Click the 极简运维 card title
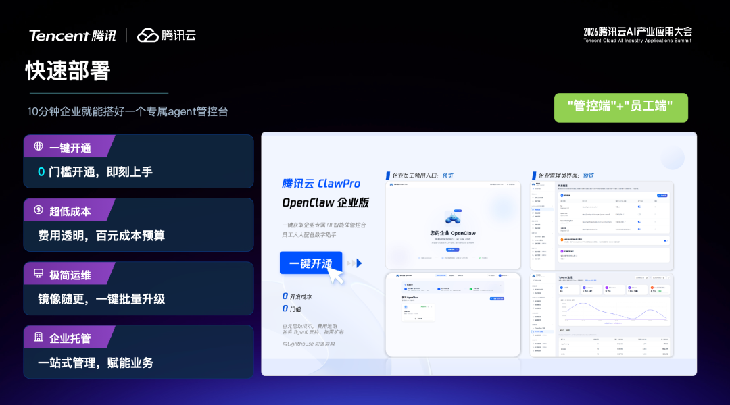Image resolution: width=730 pixels, height=405 pixels. click(70, 275)
